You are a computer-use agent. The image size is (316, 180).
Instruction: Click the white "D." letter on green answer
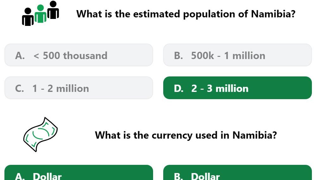pos(179,88)
